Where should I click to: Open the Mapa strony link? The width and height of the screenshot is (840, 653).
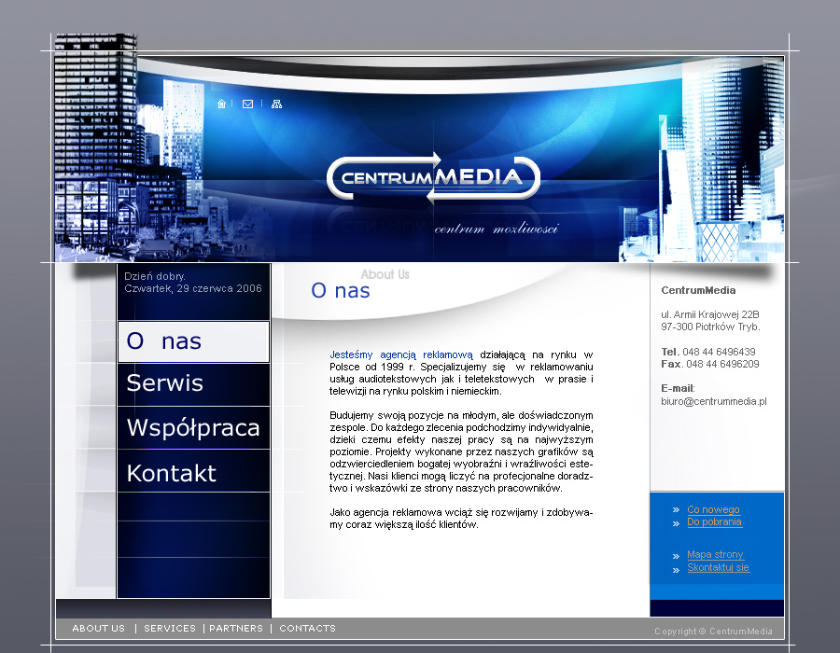(715, 554)
